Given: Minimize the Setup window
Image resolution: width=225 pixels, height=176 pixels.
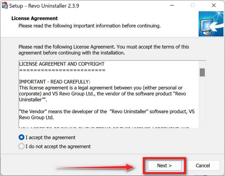Looking at the screenshot, I should (172, 6).
